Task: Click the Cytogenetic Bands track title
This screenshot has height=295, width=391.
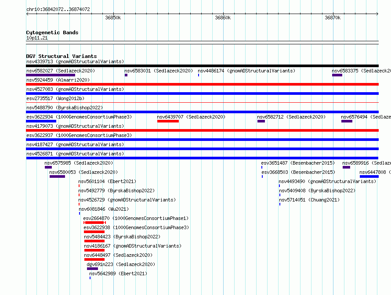Action: 52,32
